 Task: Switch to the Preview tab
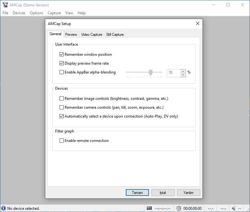click(x=71, y=35)
